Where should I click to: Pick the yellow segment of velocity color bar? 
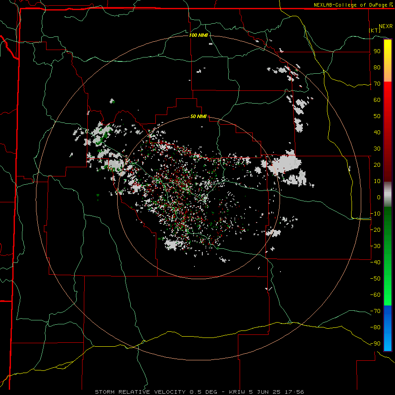point(388,61)
